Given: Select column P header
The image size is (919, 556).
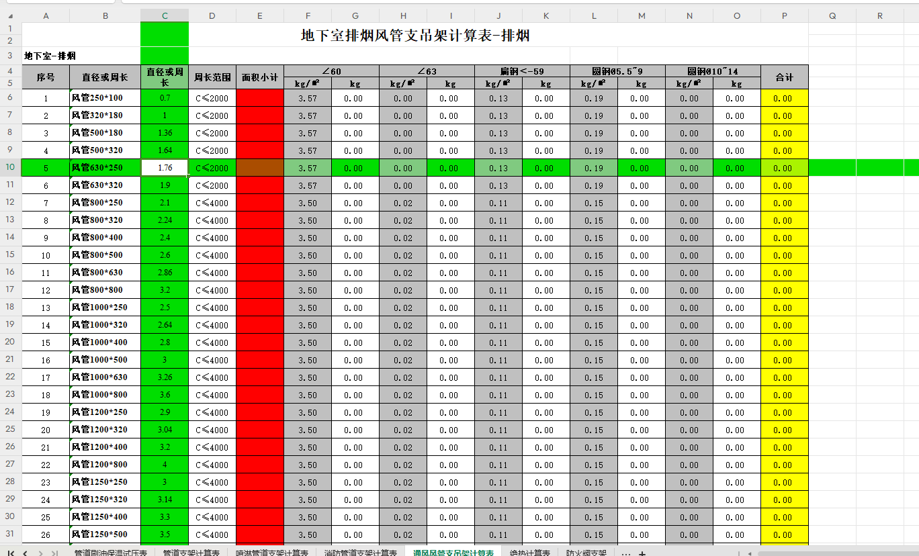Looking at the screenshot, I should click(785, 15).
